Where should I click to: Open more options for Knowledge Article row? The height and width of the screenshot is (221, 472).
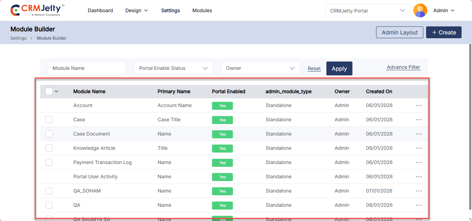pos(418,148)
